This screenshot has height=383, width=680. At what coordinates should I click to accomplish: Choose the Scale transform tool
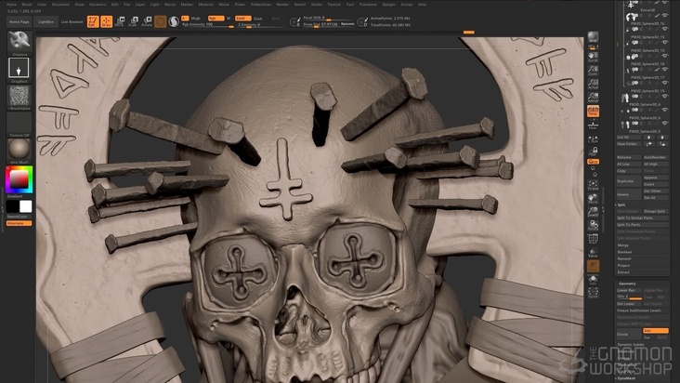134,20
